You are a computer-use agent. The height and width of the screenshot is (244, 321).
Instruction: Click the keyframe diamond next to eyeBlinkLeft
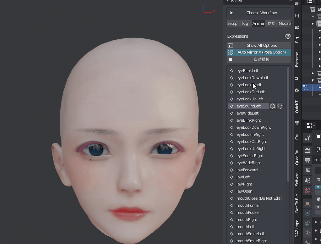(x=232, y=71)
